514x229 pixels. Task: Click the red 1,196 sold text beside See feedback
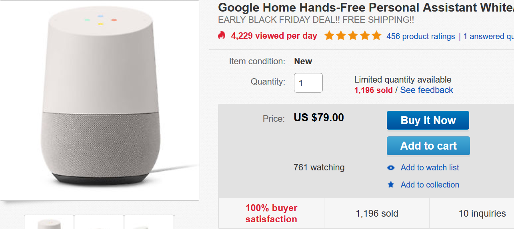pos(373,90)
